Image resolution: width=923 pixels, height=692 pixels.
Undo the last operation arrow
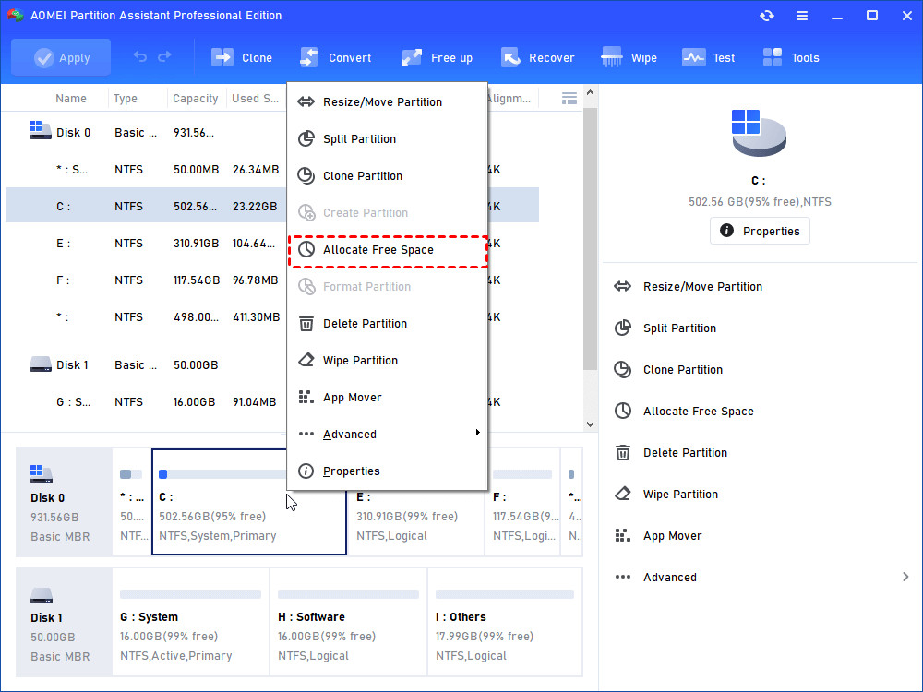pyautogui.click(x=140, y=57)
